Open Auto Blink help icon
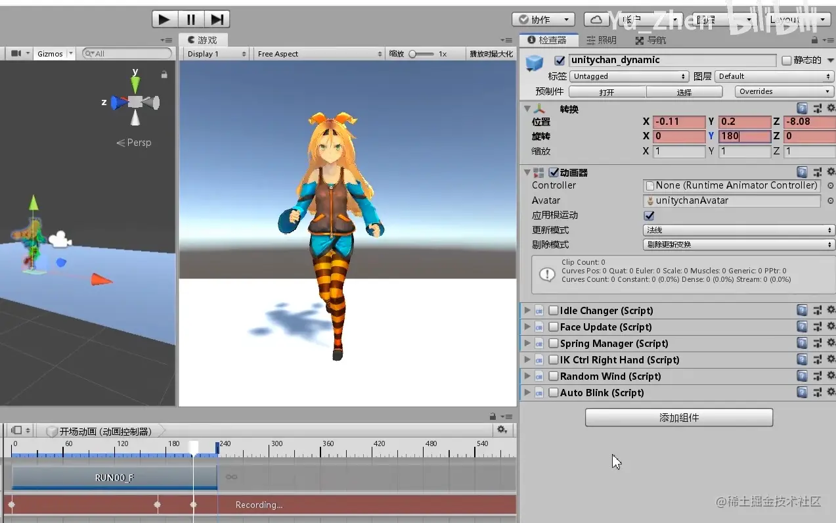Viewport: 836px width, 523px height. 803,392
